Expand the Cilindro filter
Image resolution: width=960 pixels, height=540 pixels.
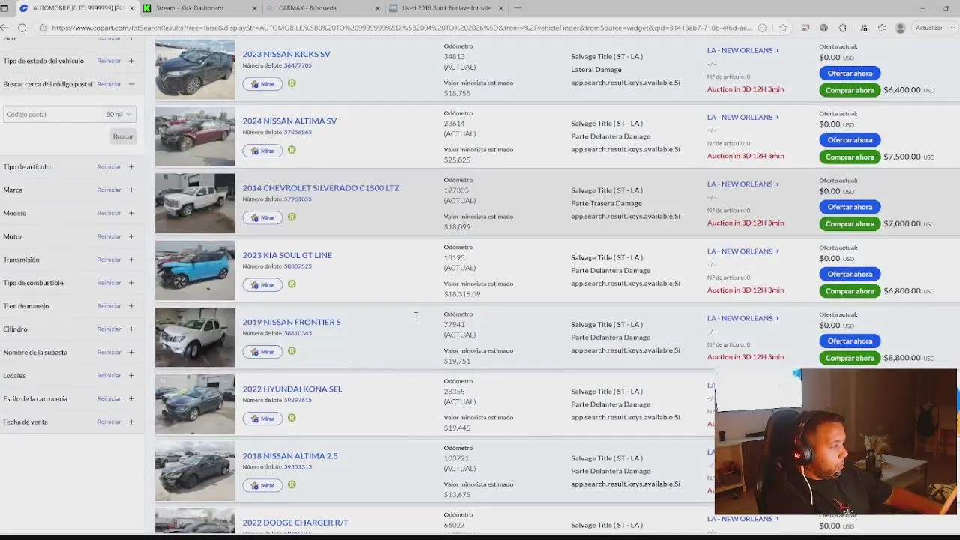131,329
